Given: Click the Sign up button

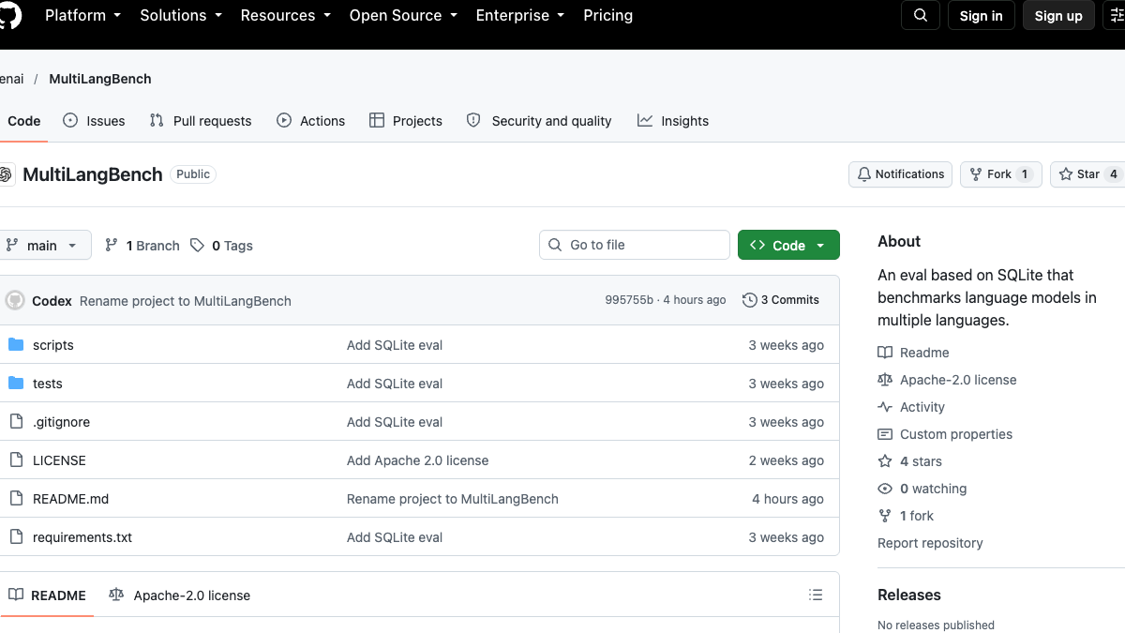Looking at the screenshot, I should click(x=1058, y=15).
